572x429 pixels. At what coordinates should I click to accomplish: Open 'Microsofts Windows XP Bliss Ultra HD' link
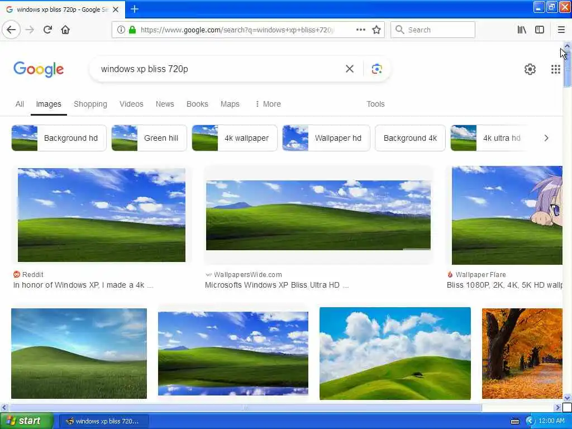pos(277,285)
